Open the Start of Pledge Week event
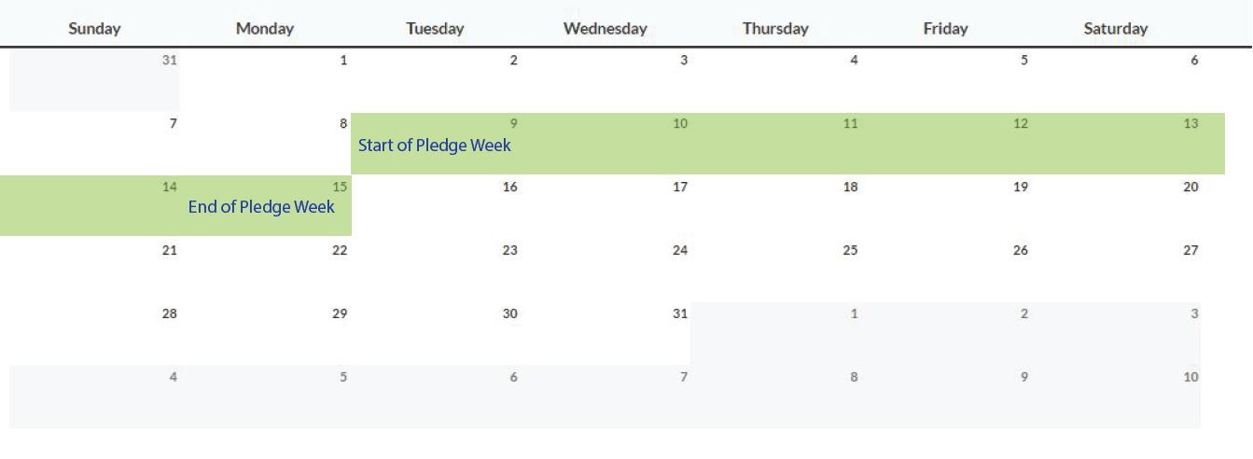1253x459 pixels. 435,145
